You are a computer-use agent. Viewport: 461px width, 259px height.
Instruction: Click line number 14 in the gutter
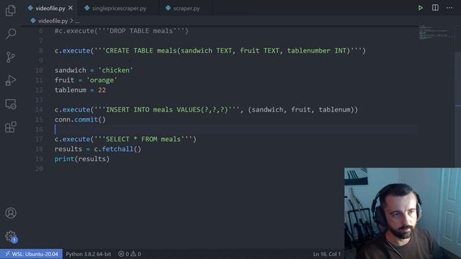pyautogui.click(x=39, y=109)
